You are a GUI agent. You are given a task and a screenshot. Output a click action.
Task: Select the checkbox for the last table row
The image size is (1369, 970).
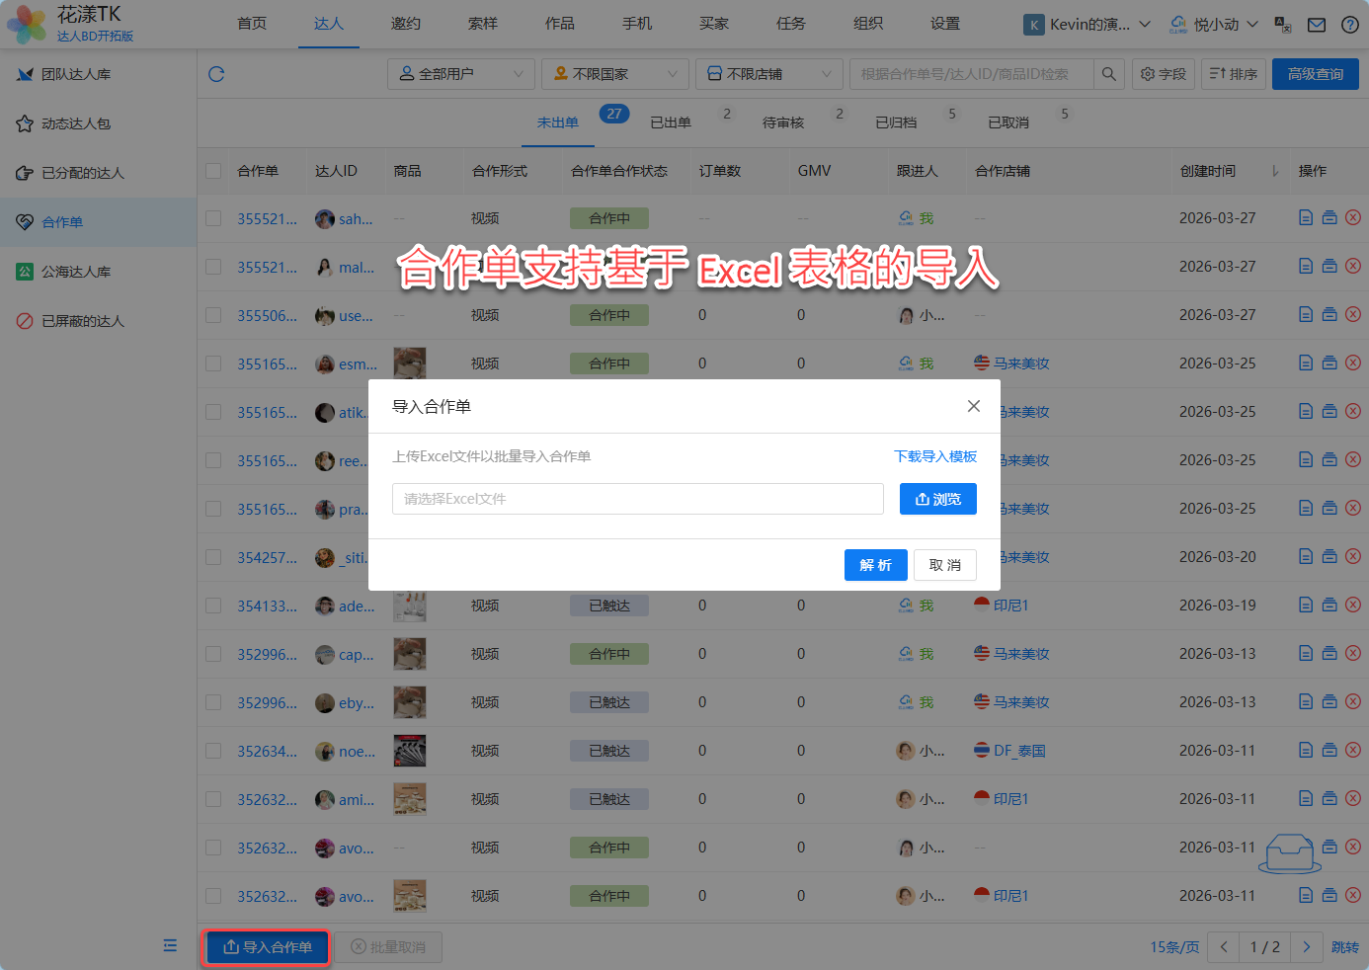(213, 896)
